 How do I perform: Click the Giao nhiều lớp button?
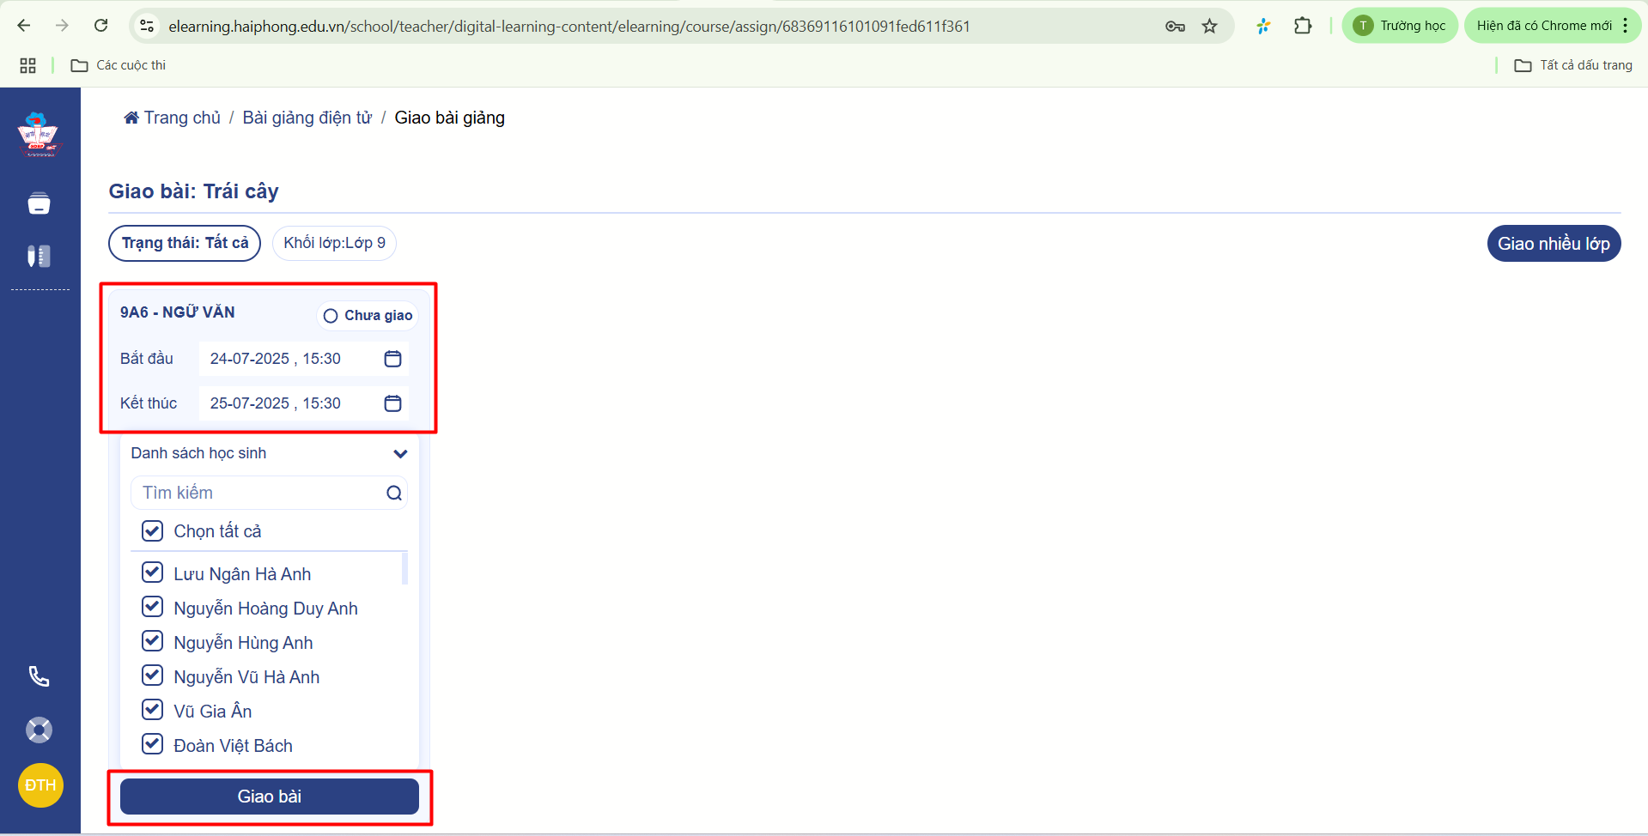point(1553,244)
